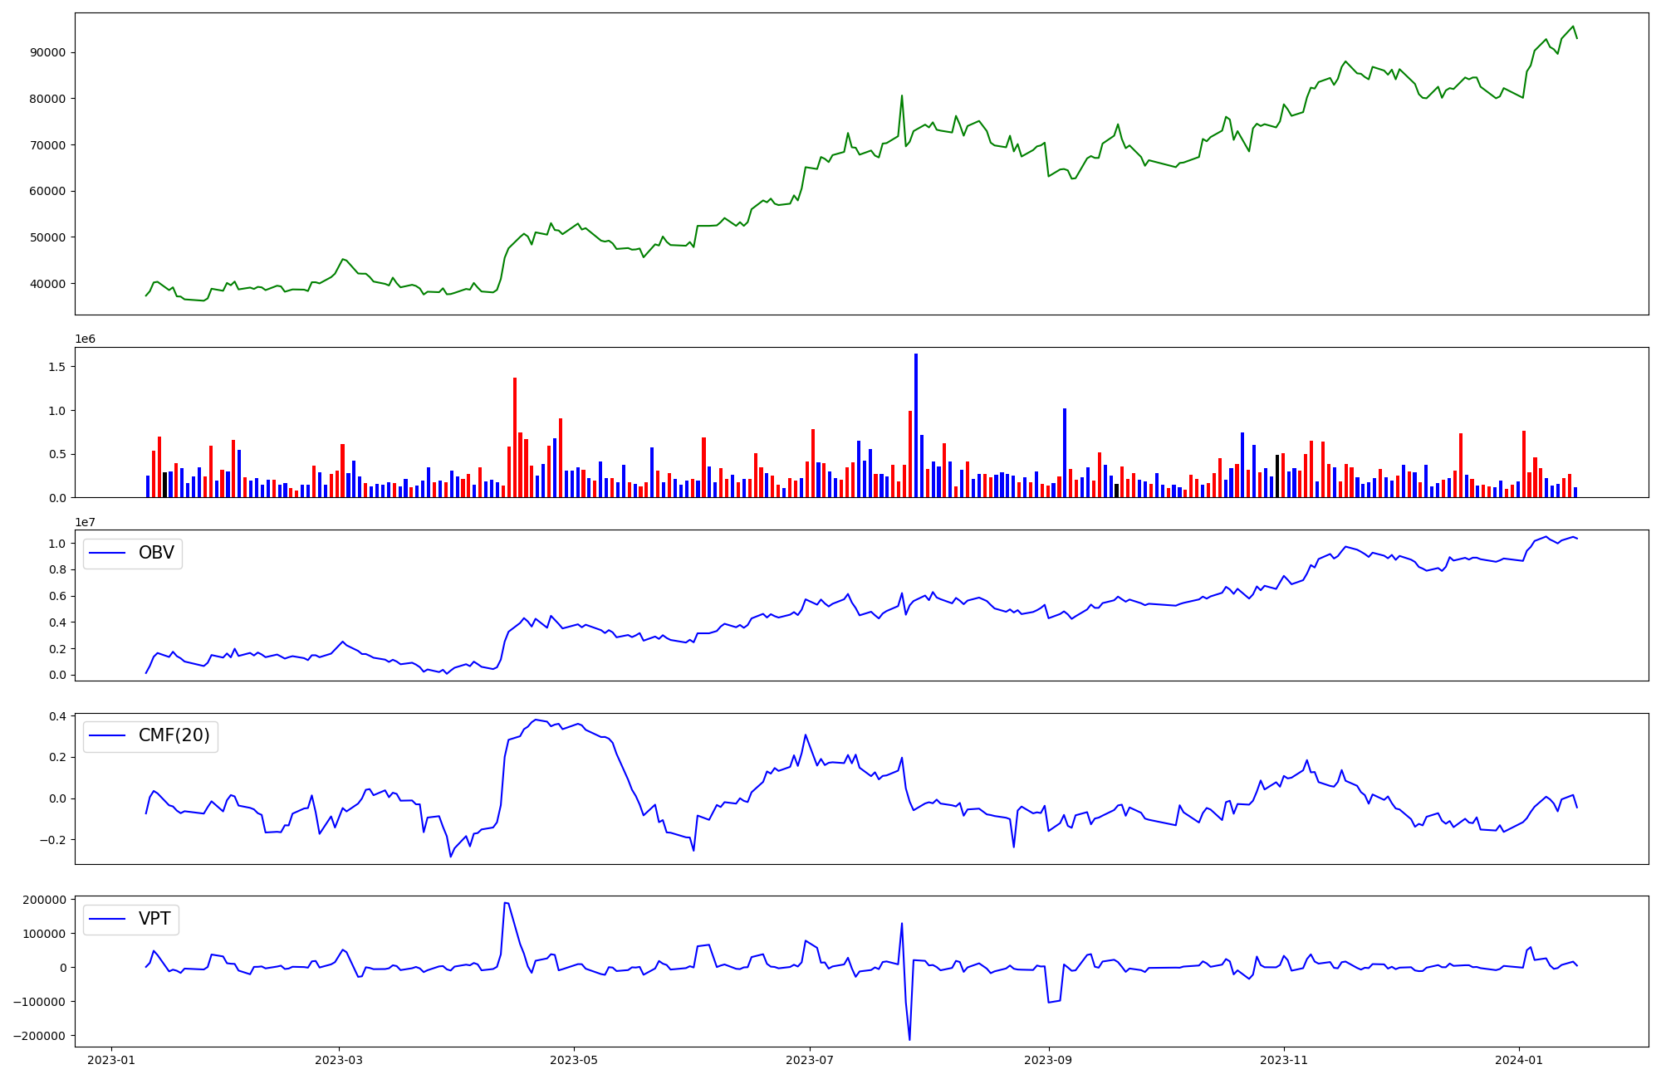Click the 2023-07 x-axis date label
The width and height of the screenshot is (1661, 1079).
[809, 1060]
